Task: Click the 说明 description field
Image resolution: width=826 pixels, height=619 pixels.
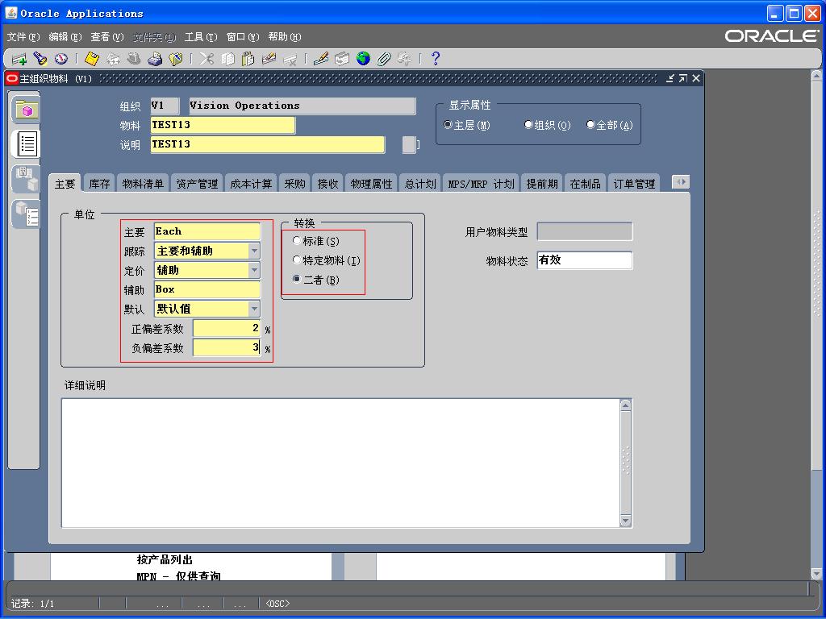Action: pos(268,145)
